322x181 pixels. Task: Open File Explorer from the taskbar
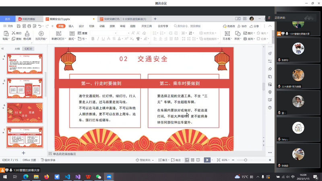click(x=36, y=177)
